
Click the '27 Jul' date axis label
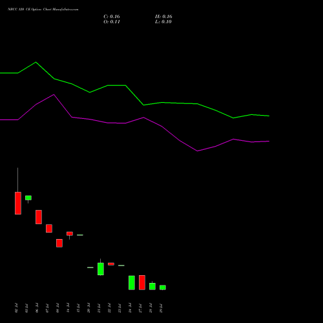point(140,308)
